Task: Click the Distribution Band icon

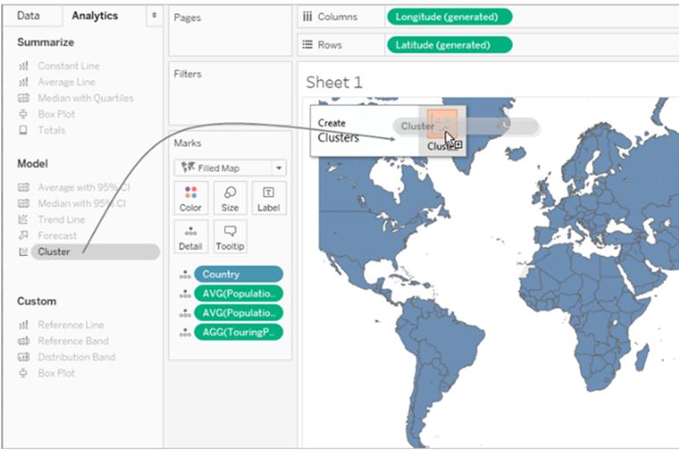Action: point(24,356)
